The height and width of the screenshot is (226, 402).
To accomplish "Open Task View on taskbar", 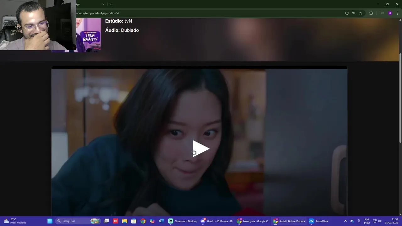I will click(106, 221).
